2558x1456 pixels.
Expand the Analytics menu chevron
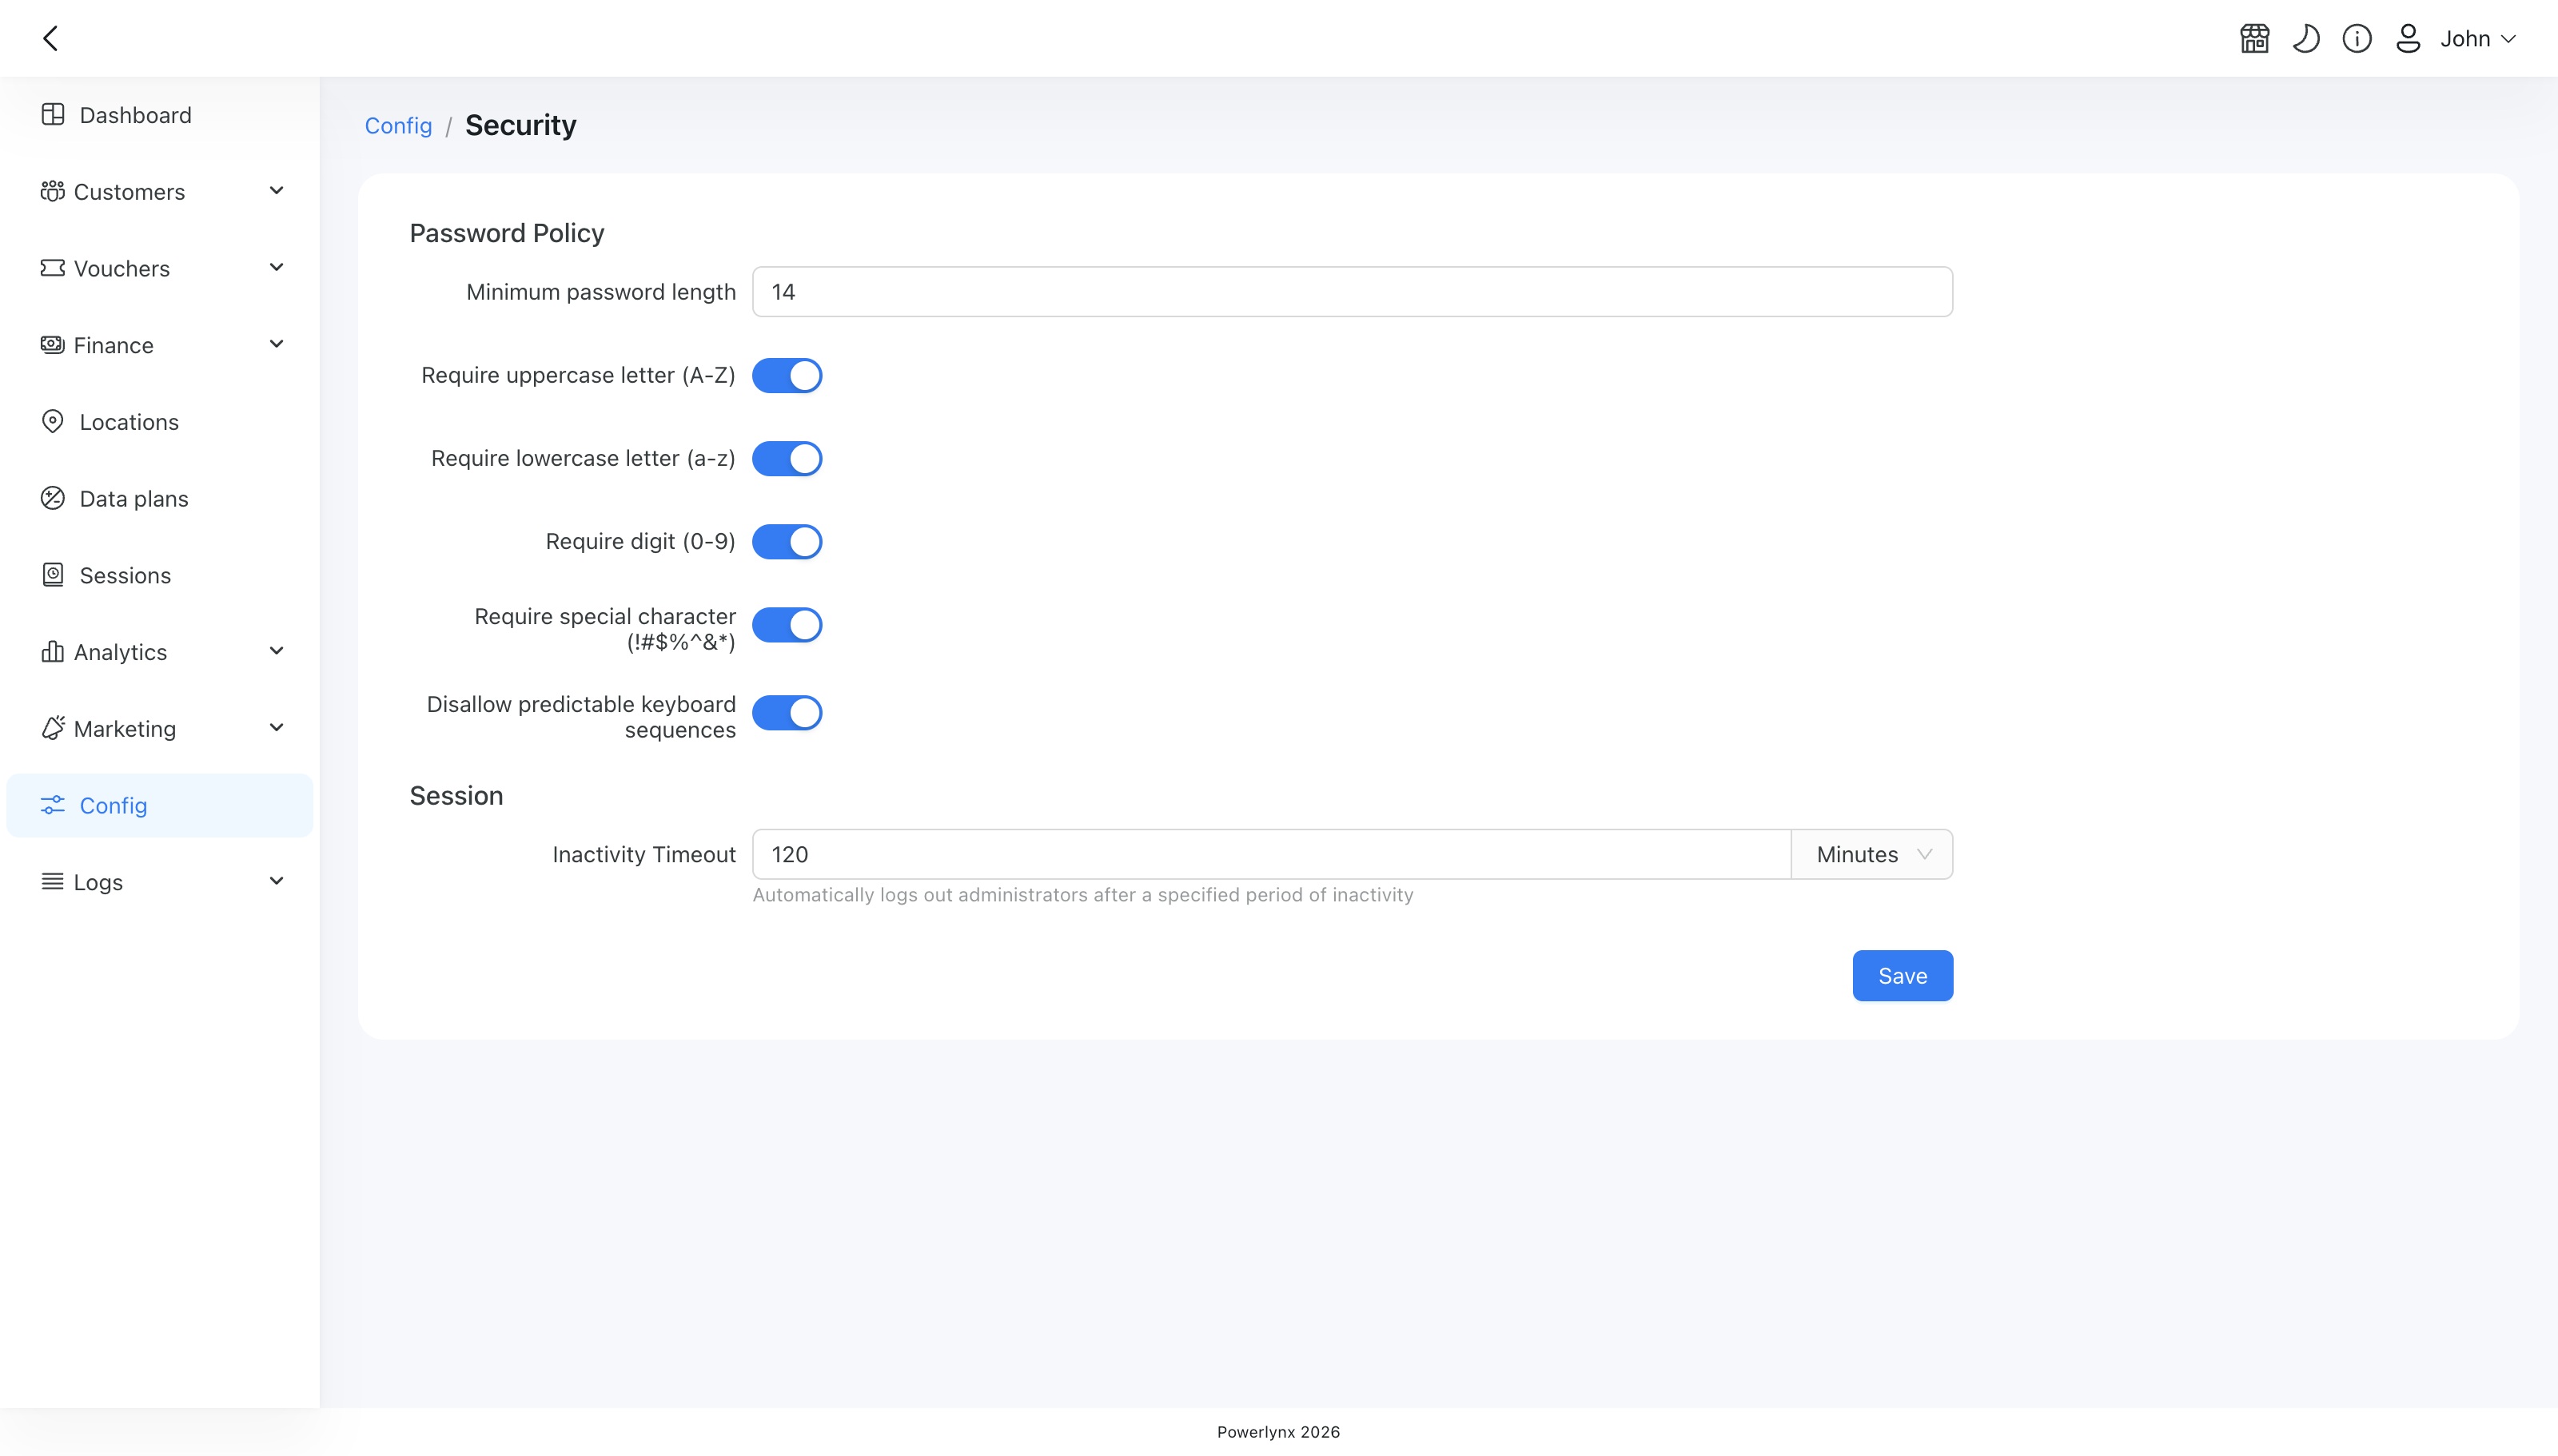pos(277,652)
